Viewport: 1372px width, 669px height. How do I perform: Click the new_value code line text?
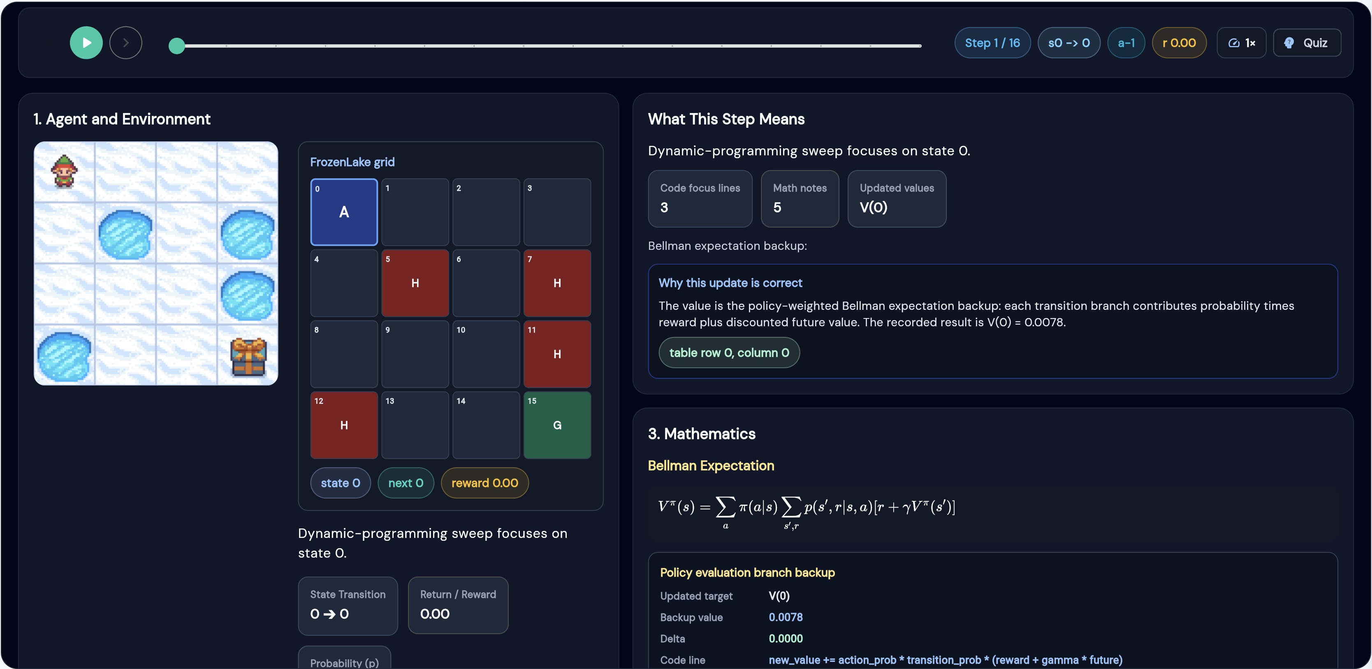tap(945, 660)
